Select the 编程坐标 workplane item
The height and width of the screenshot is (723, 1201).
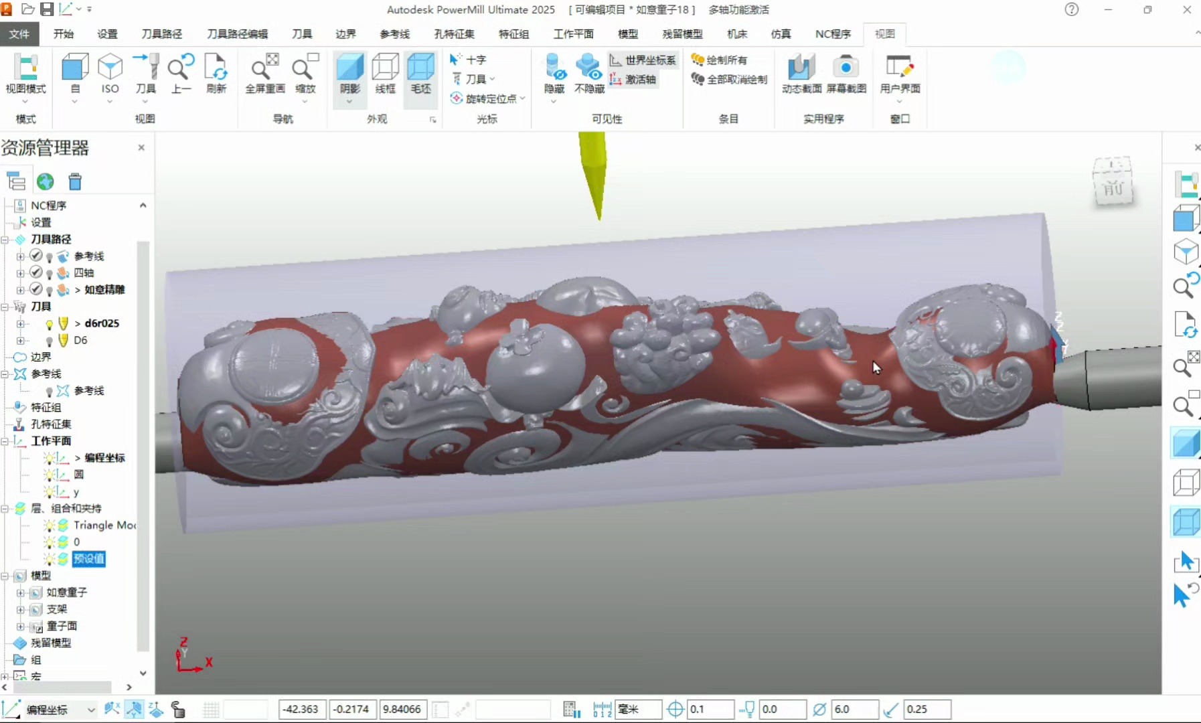104,458
